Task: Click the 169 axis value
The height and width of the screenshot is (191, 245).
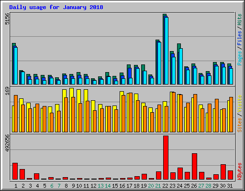Action: [x=7, y=91]
